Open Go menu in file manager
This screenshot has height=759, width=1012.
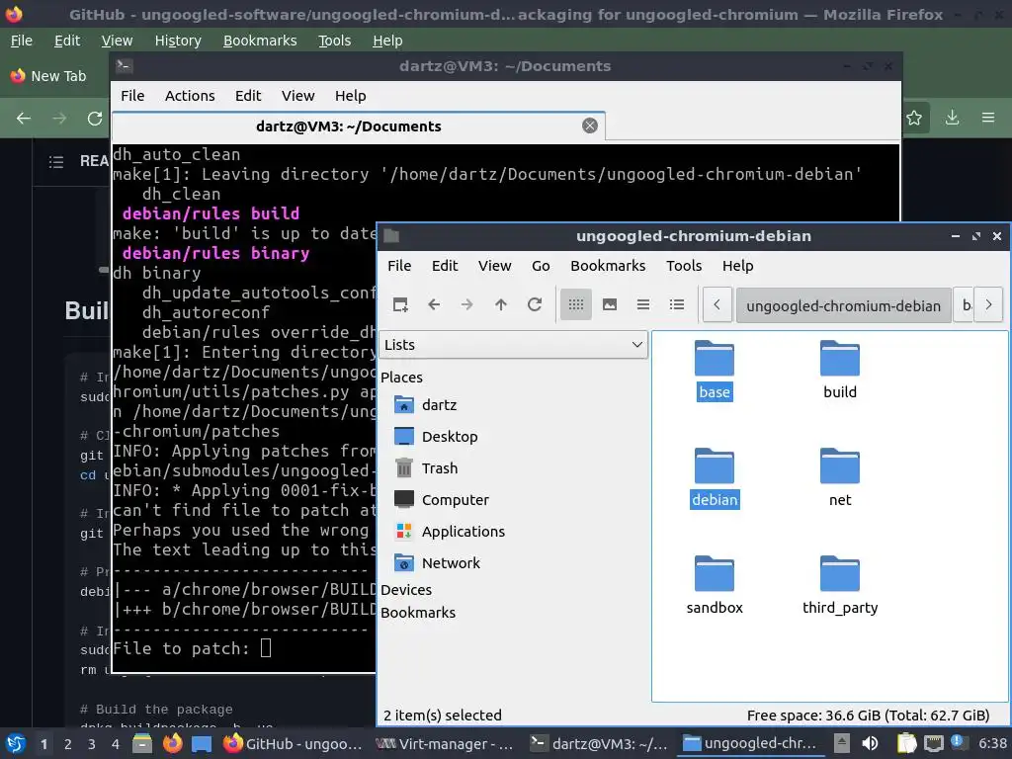point(541,266)
